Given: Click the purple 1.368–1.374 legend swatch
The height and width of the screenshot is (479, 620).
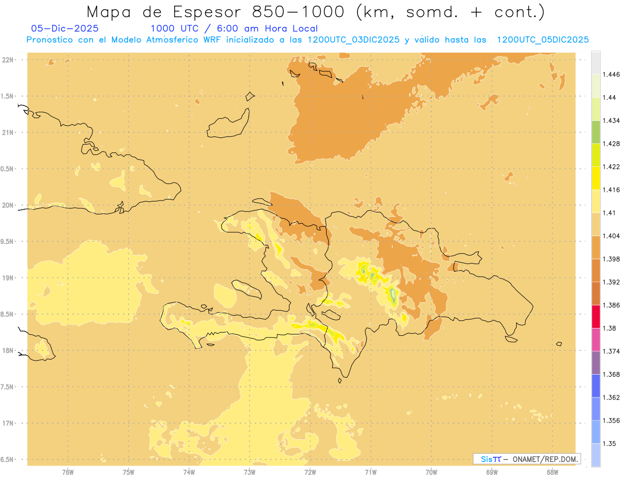Looking at the screenshot, I should click(x=596, y=363).
